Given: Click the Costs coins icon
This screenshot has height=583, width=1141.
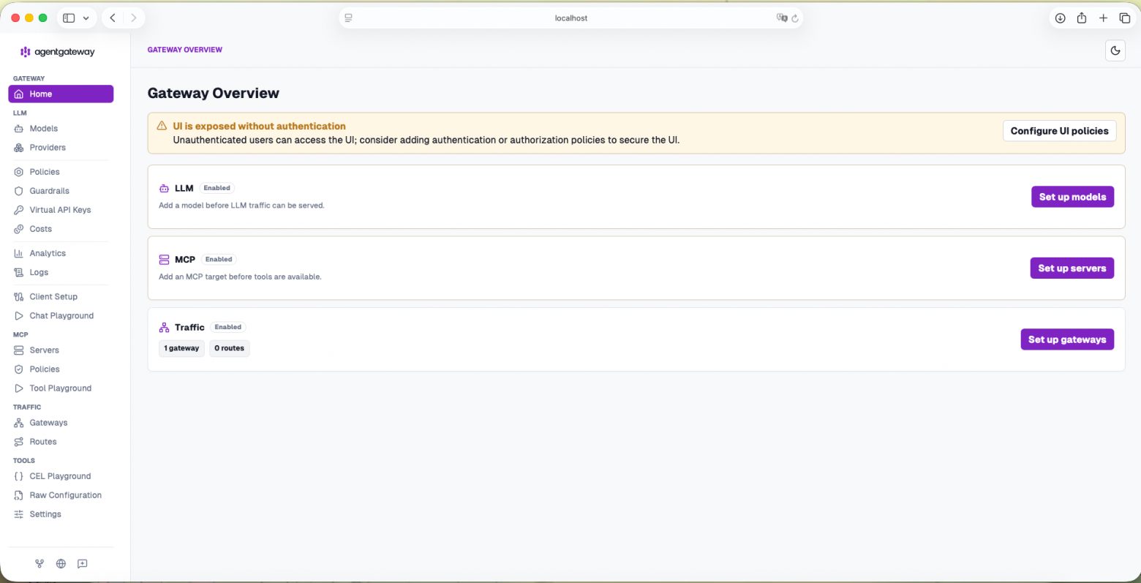Looking at the screenshot, I should tap(19, 229).
